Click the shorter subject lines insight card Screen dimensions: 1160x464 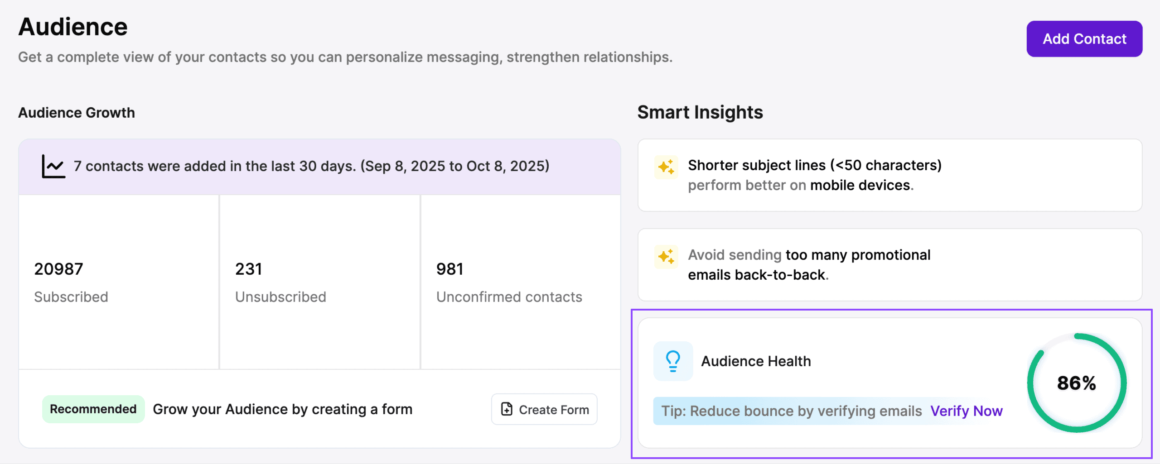click(889, 175)
